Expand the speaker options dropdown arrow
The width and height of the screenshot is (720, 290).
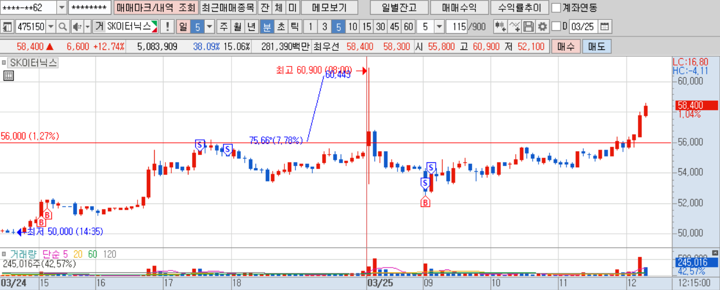click(88, 26)
